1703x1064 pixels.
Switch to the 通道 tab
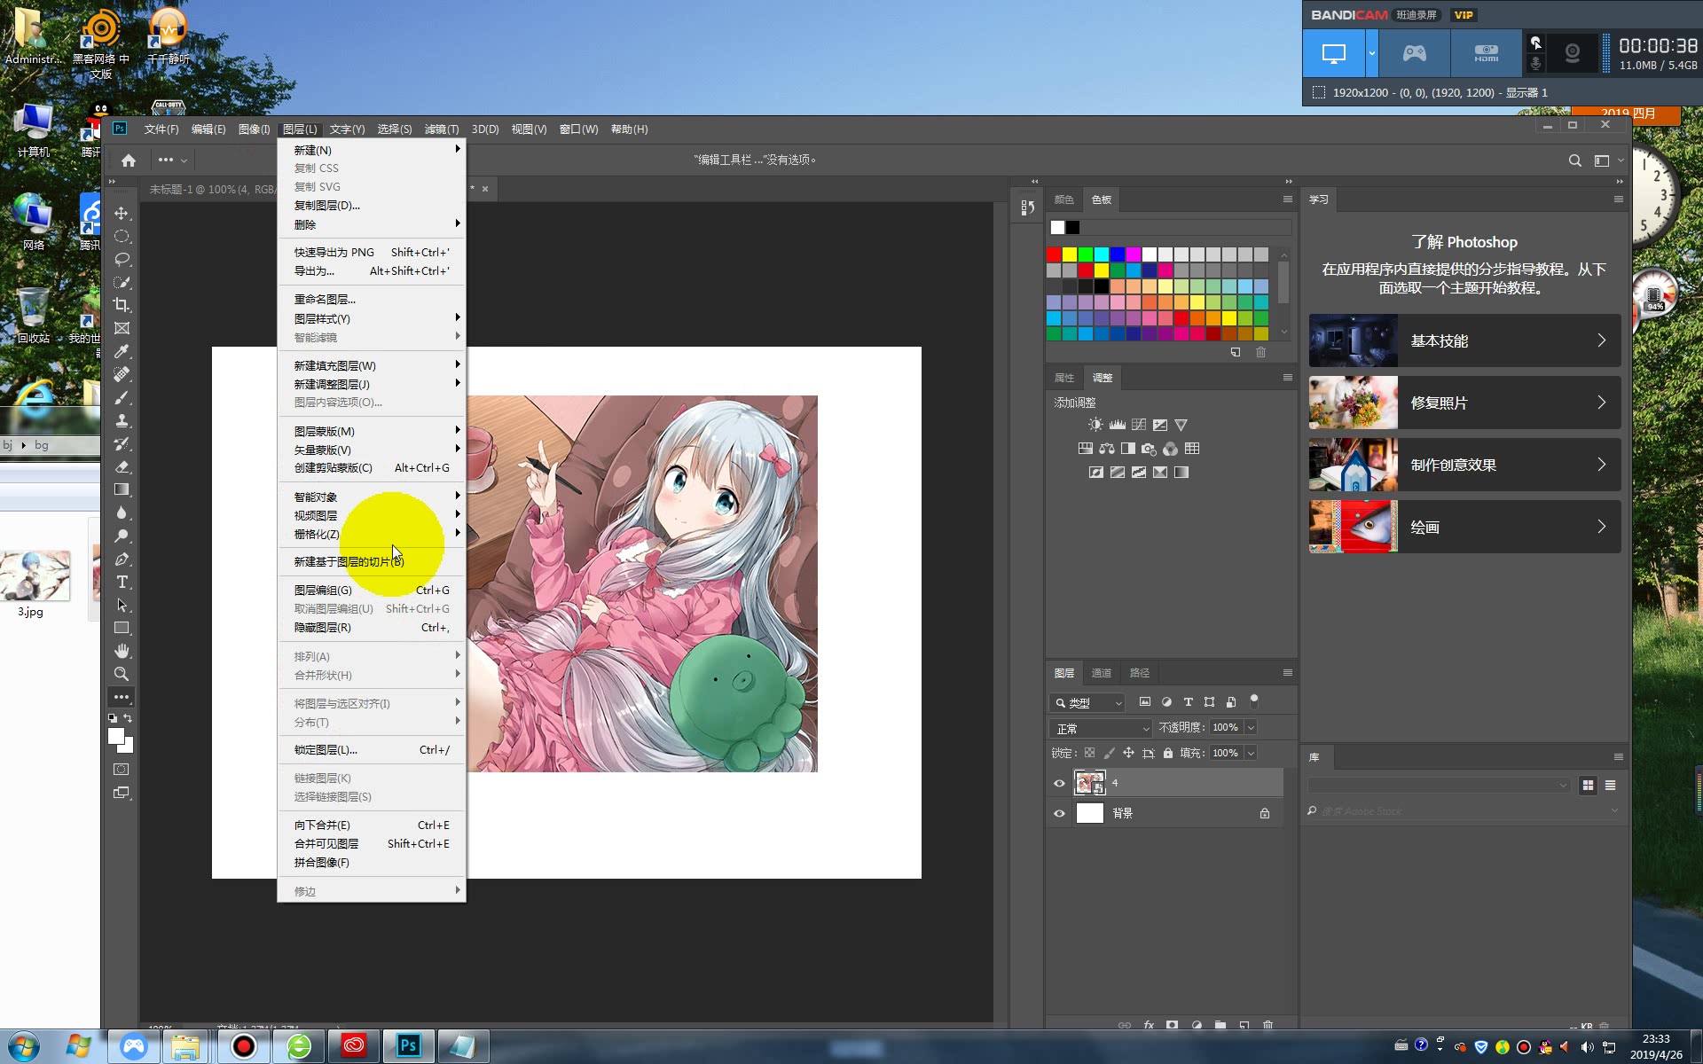tap(1101, 673)
